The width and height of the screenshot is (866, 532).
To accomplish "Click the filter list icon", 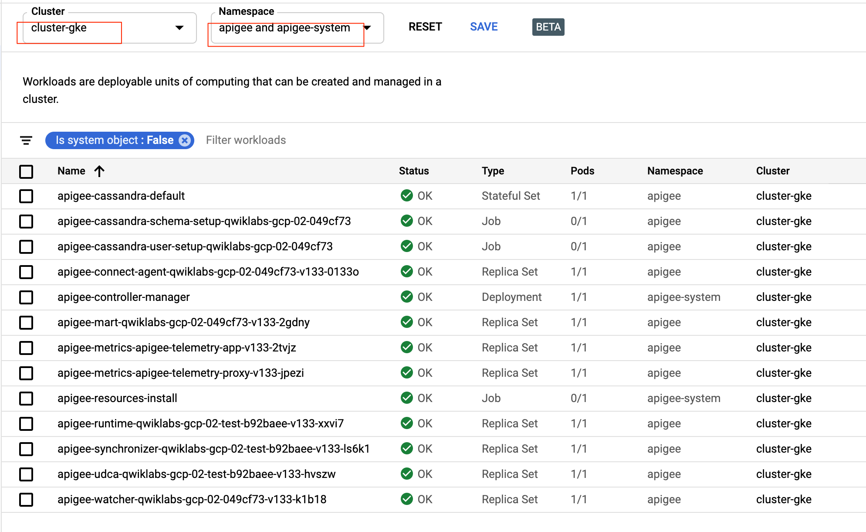I will (26, 140).
